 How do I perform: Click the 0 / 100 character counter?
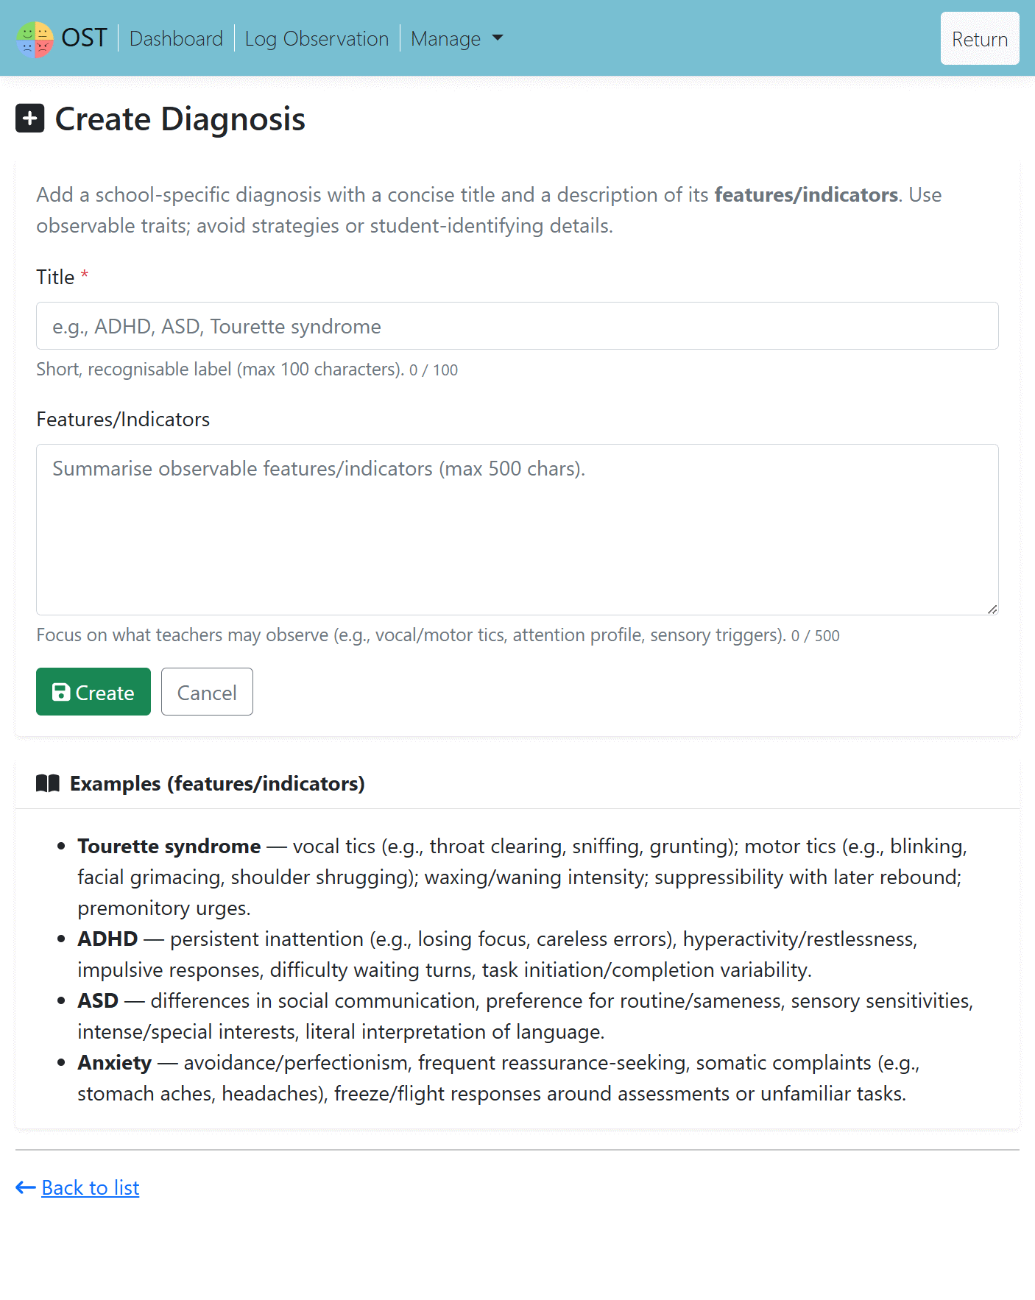tap(434, 370)
